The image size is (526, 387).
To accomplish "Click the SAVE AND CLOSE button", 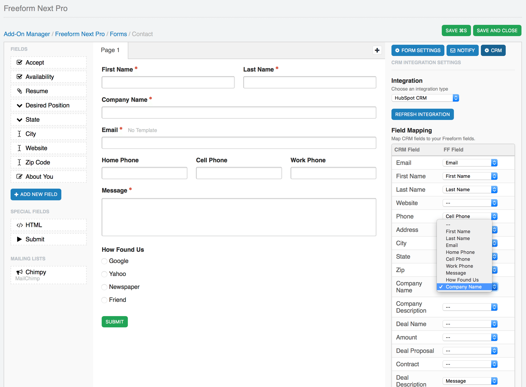I will pos(497,30).
